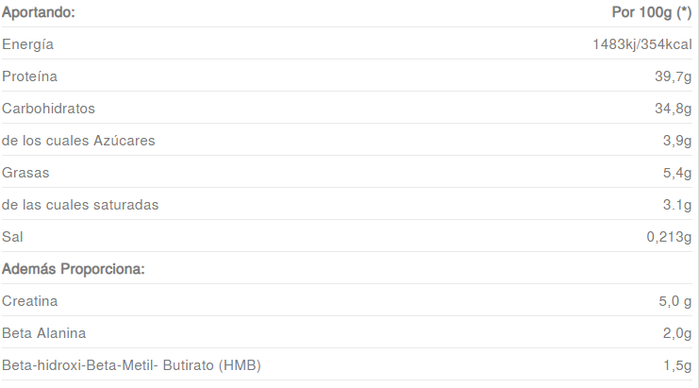Click the Grasas row label
This screenshot has width=699, height=388.
(x=25, y=173)
